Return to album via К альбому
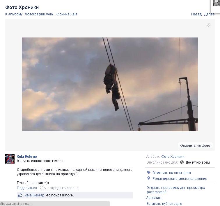 [x=14, y=14]
